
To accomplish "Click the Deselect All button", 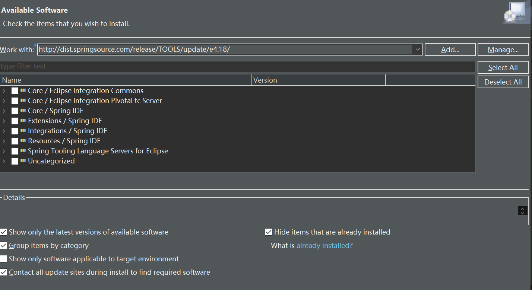I will click(x=503, y=82).
